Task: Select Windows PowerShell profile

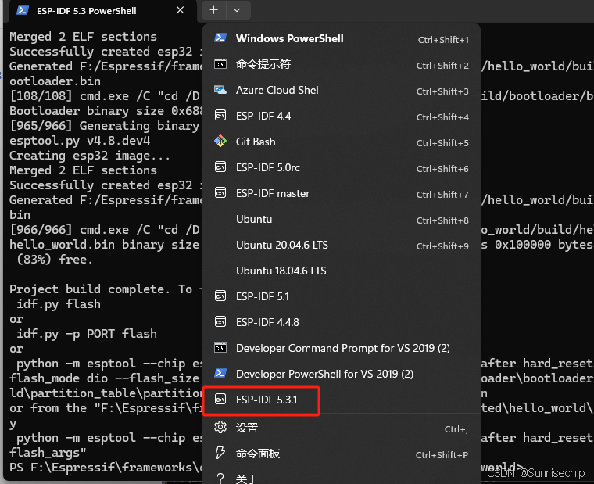Action: (x=342, y=38)
